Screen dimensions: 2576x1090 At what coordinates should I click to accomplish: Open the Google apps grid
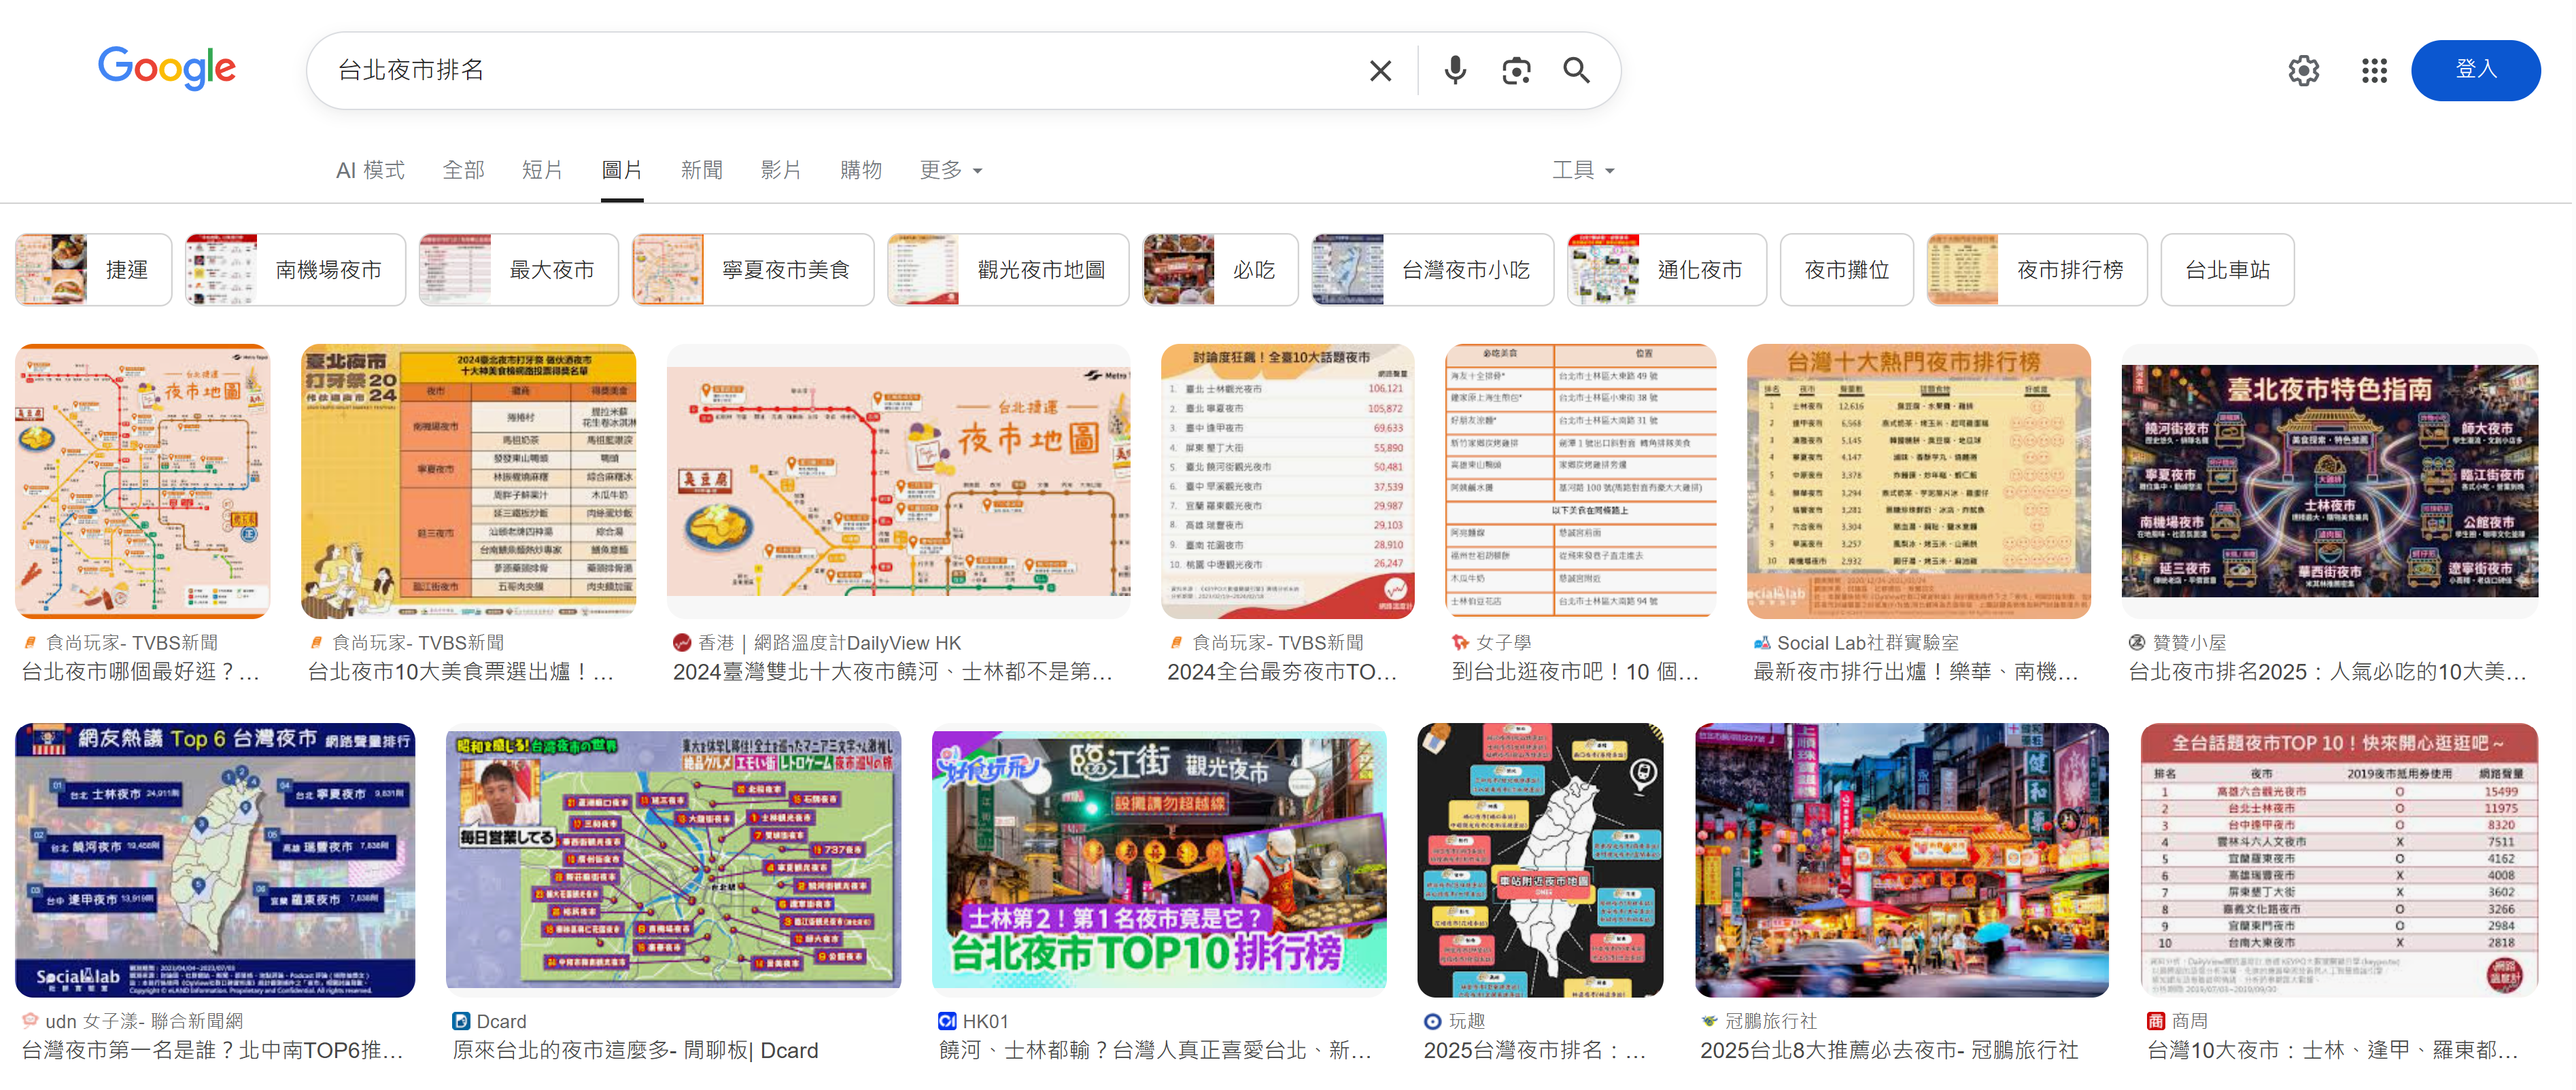[2374, 70]
